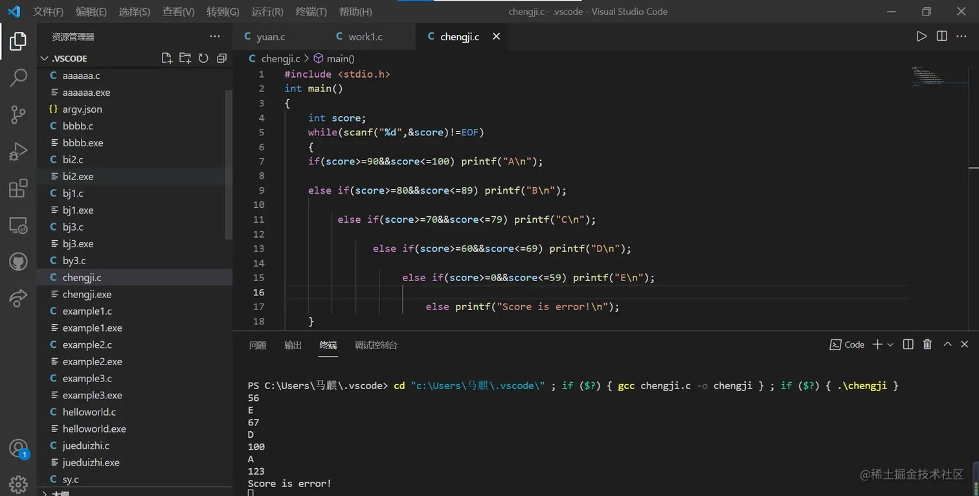Open the 选择(S) menu
Viewport: 979px width, 496px height.
tap(135, 12)
